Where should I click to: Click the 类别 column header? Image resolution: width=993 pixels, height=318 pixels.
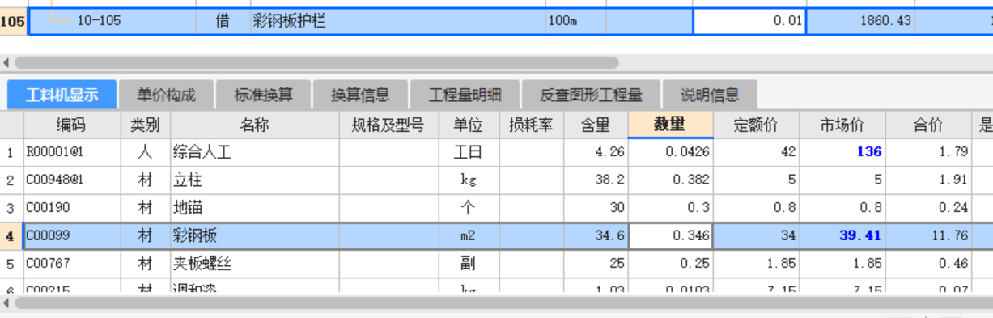click(x=145, y=125)
